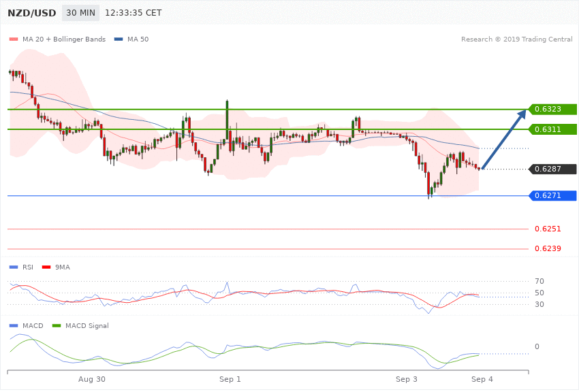Click the MACD Signal green swatch
Image resolution: width=579 pixels, height=392 pixels.
pos(57,325)
